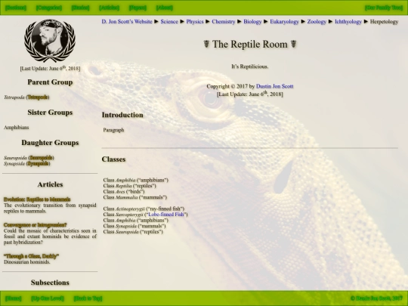Open the Papers menu in top bar
Viewport: 408px width, 306px height.
(x=138, y=8)
